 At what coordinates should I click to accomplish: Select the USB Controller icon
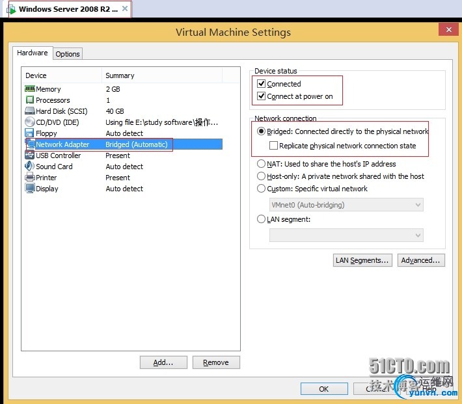pyautogui.click(x=30, y=155)
